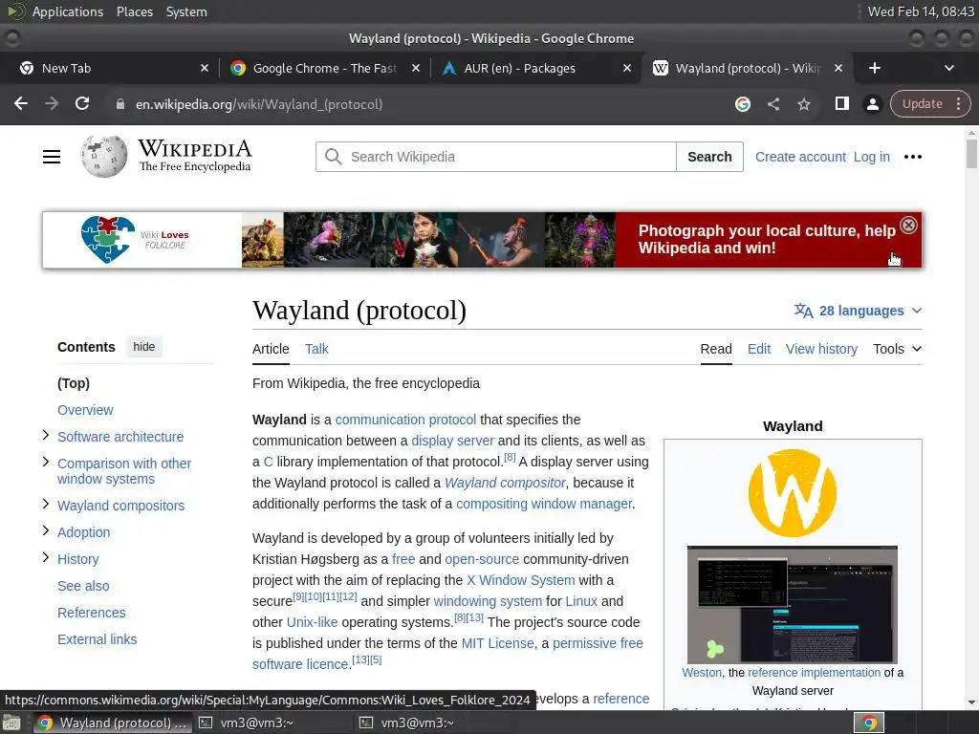Go to the See also section

click(83, 586)
